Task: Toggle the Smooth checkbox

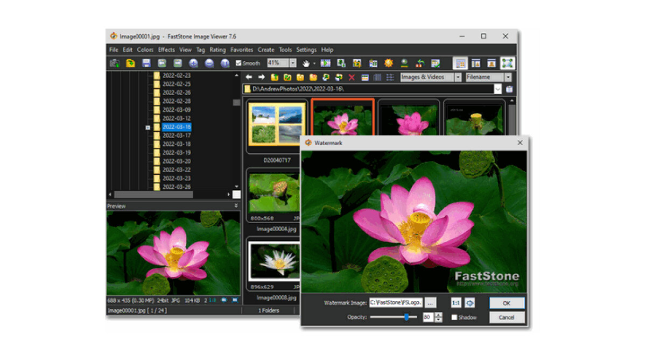Action: (x=238, y=63)
